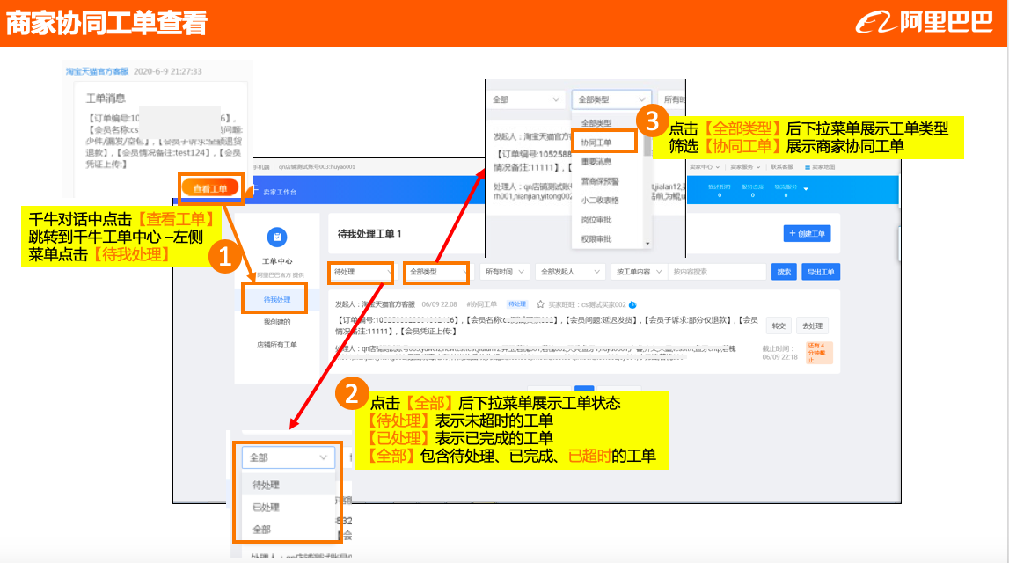Select 待我处理 in the left sidebar menu

point(277,300)
